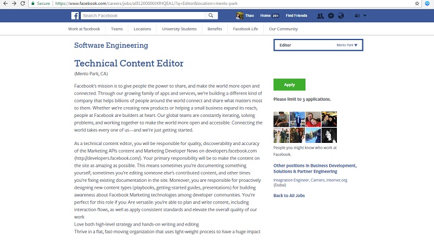The image size is (434, 243).
Task: Click the blue extension icon in browser toolbar
Action: pyautogui.click(x=427, y=4)
